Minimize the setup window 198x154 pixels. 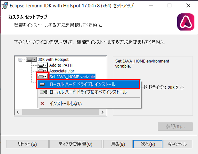click(x=151, y=5)
